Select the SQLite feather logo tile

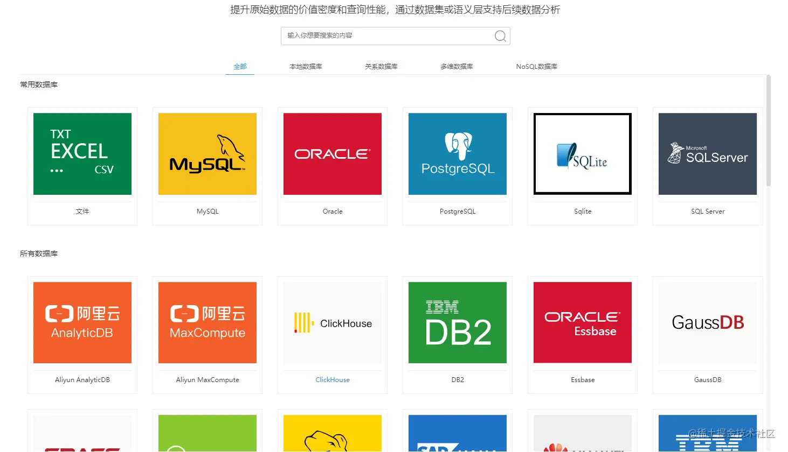583,154
